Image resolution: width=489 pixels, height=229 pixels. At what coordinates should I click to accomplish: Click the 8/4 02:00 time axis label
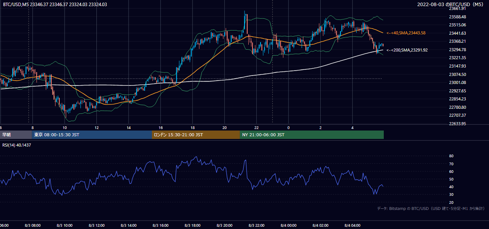(321, 226)
